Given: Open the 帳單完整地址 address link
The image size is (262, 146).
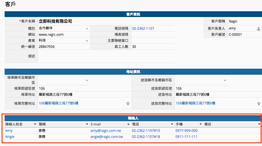Looking at the screenshot, I should 59,103.
